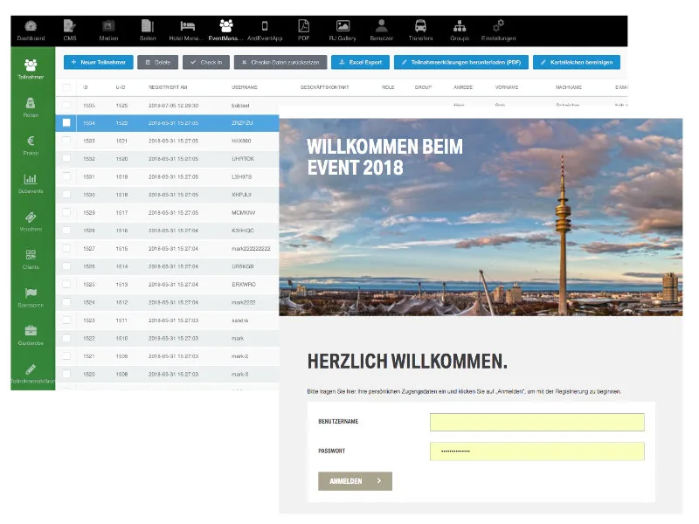Sort by Vorname column header

[507, 87]
